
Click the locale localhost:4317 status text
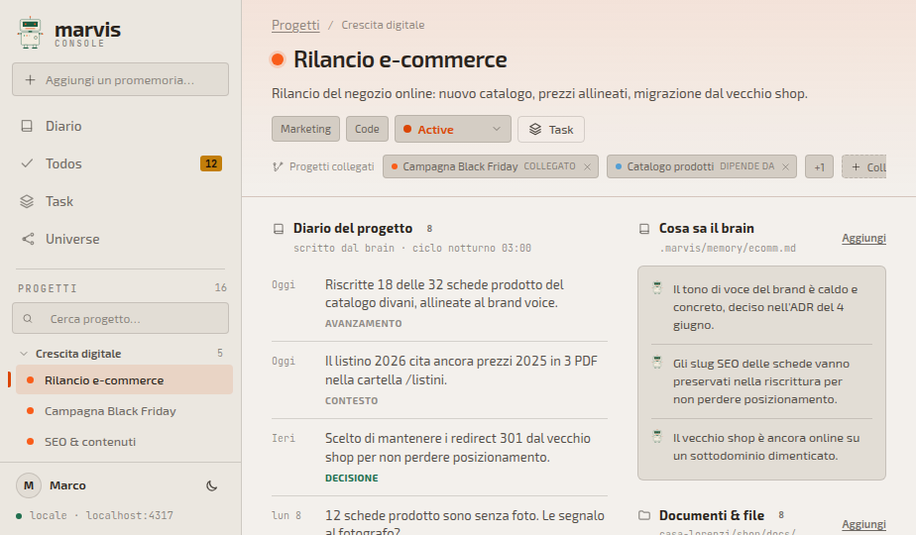tap(102, 516)
